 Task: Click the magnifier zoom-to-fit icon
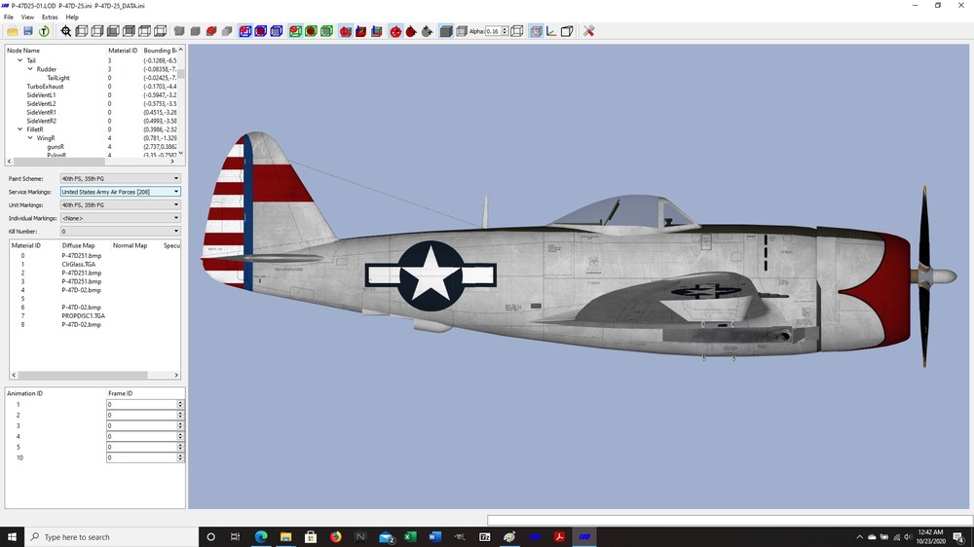pos(66,31)
